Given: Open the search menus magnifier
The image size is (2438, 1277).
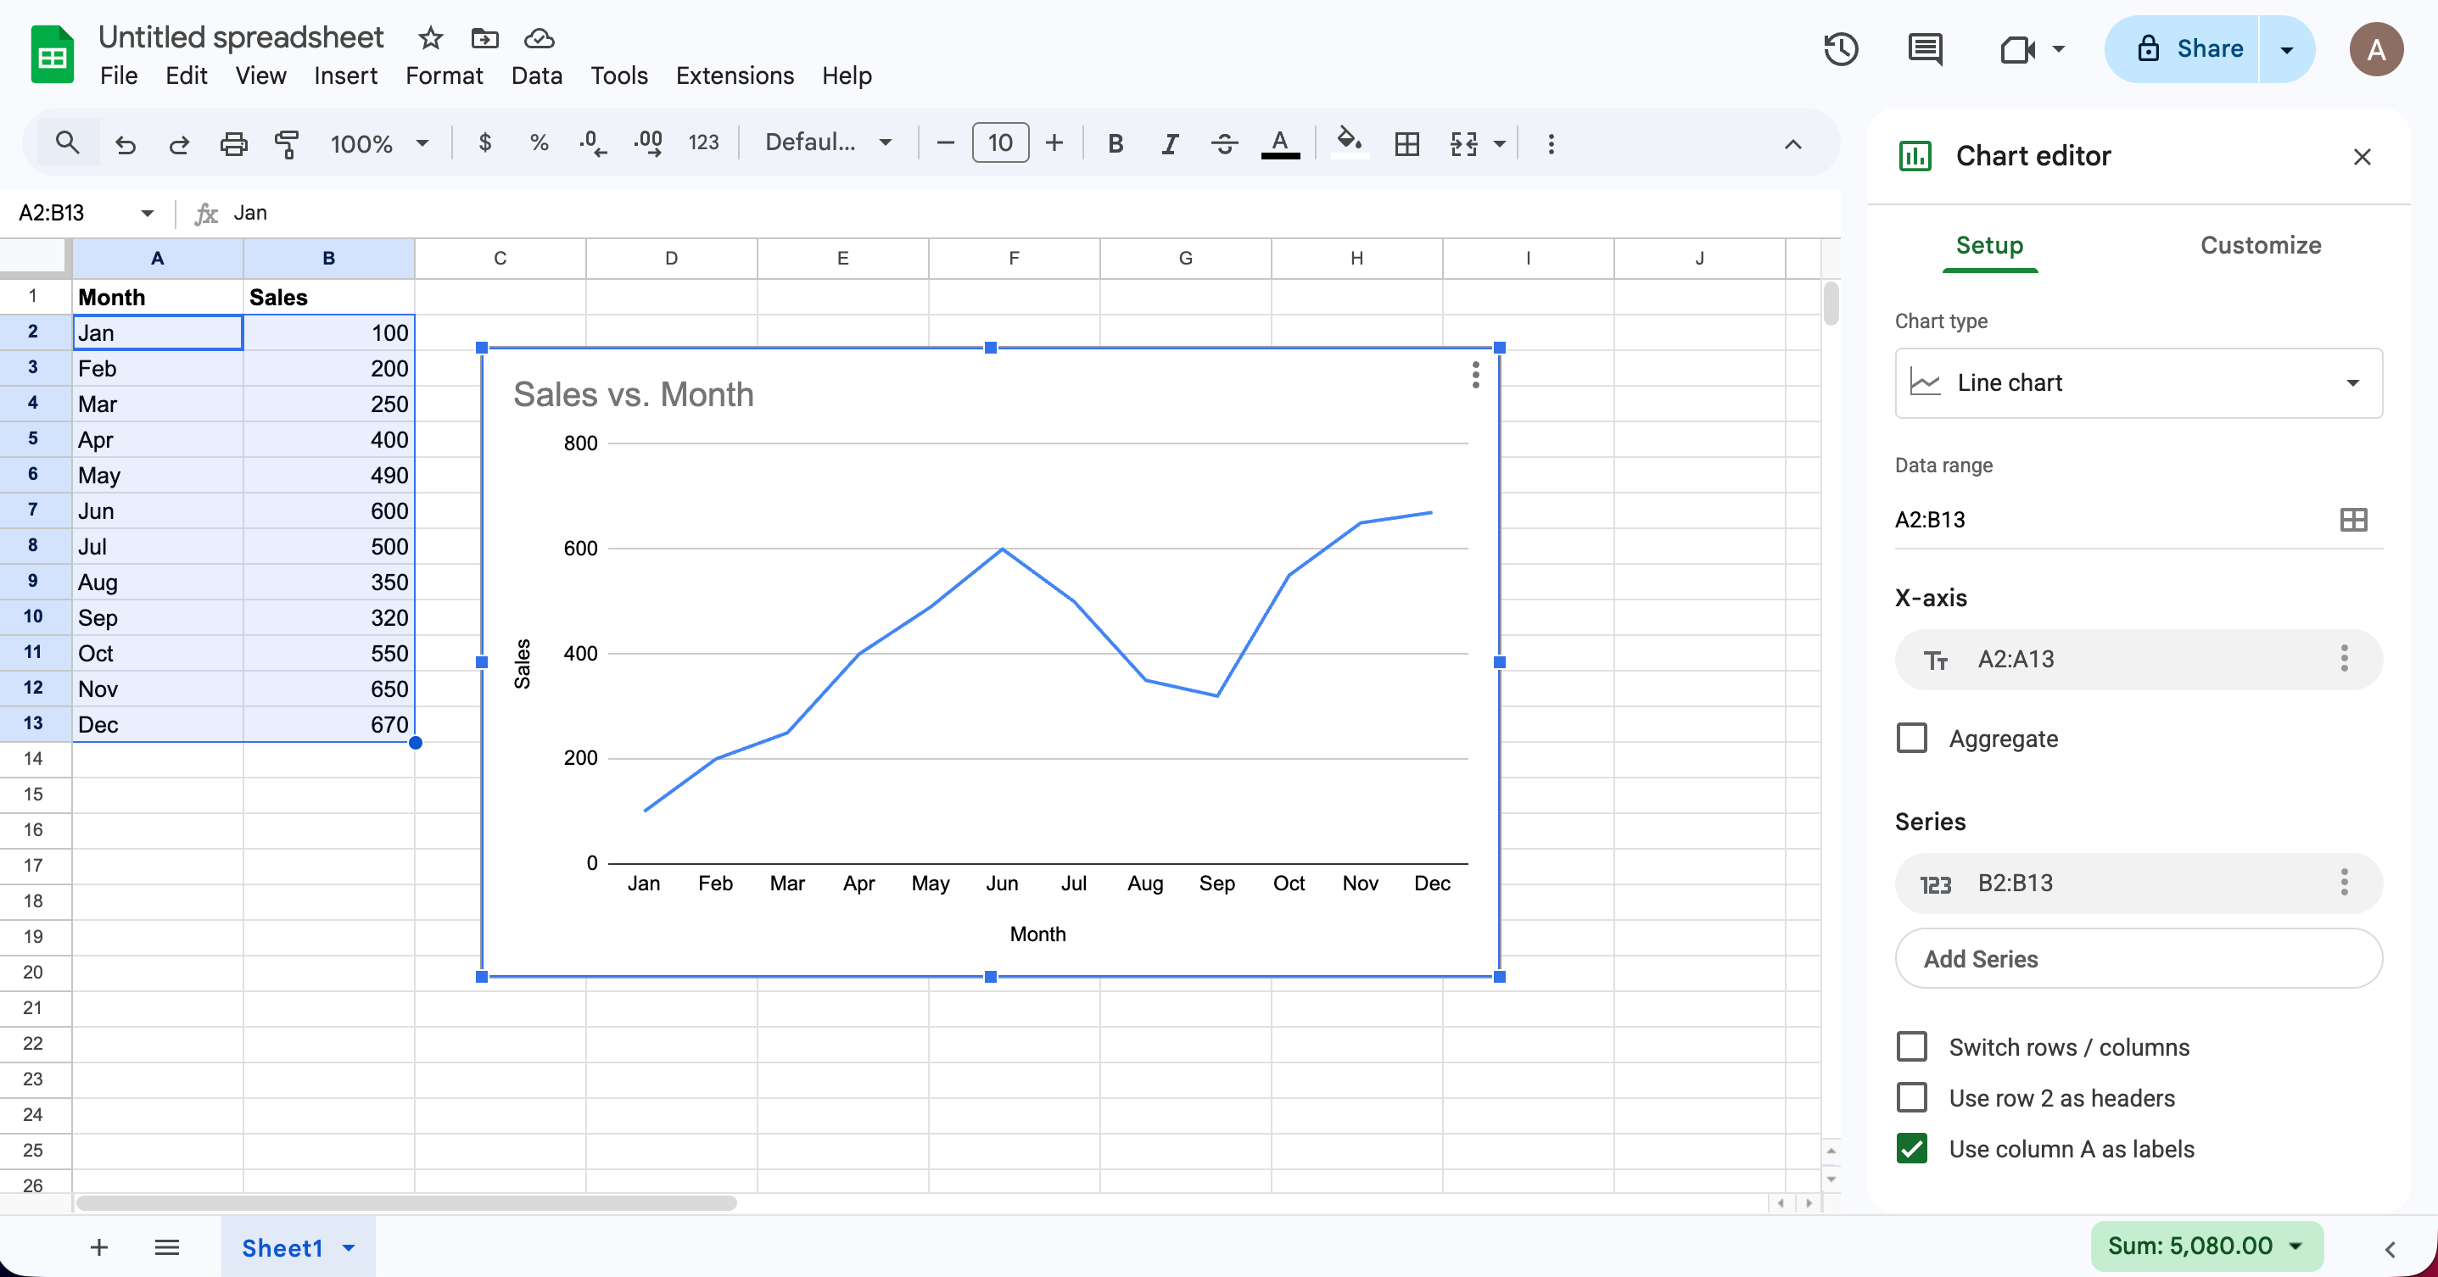Looking at the screenshot, I should (66, 142).
